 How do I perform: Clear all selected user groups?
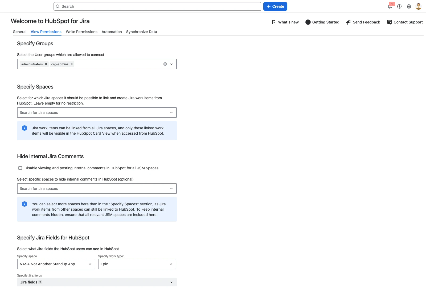click(165, 64)
